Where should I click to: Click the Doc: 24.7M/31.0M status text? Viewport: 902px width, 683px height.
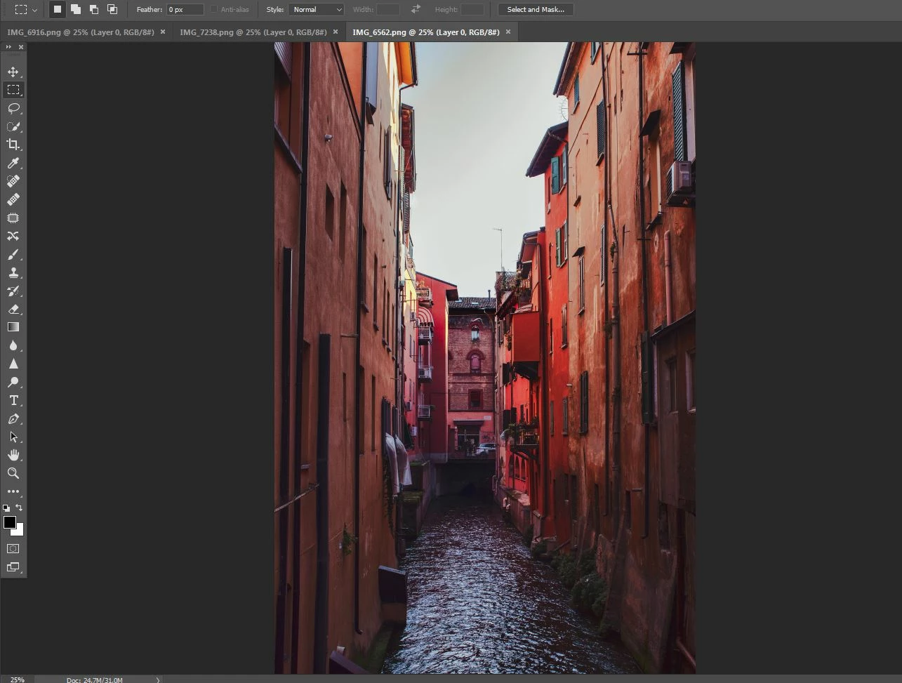point(95,679)
